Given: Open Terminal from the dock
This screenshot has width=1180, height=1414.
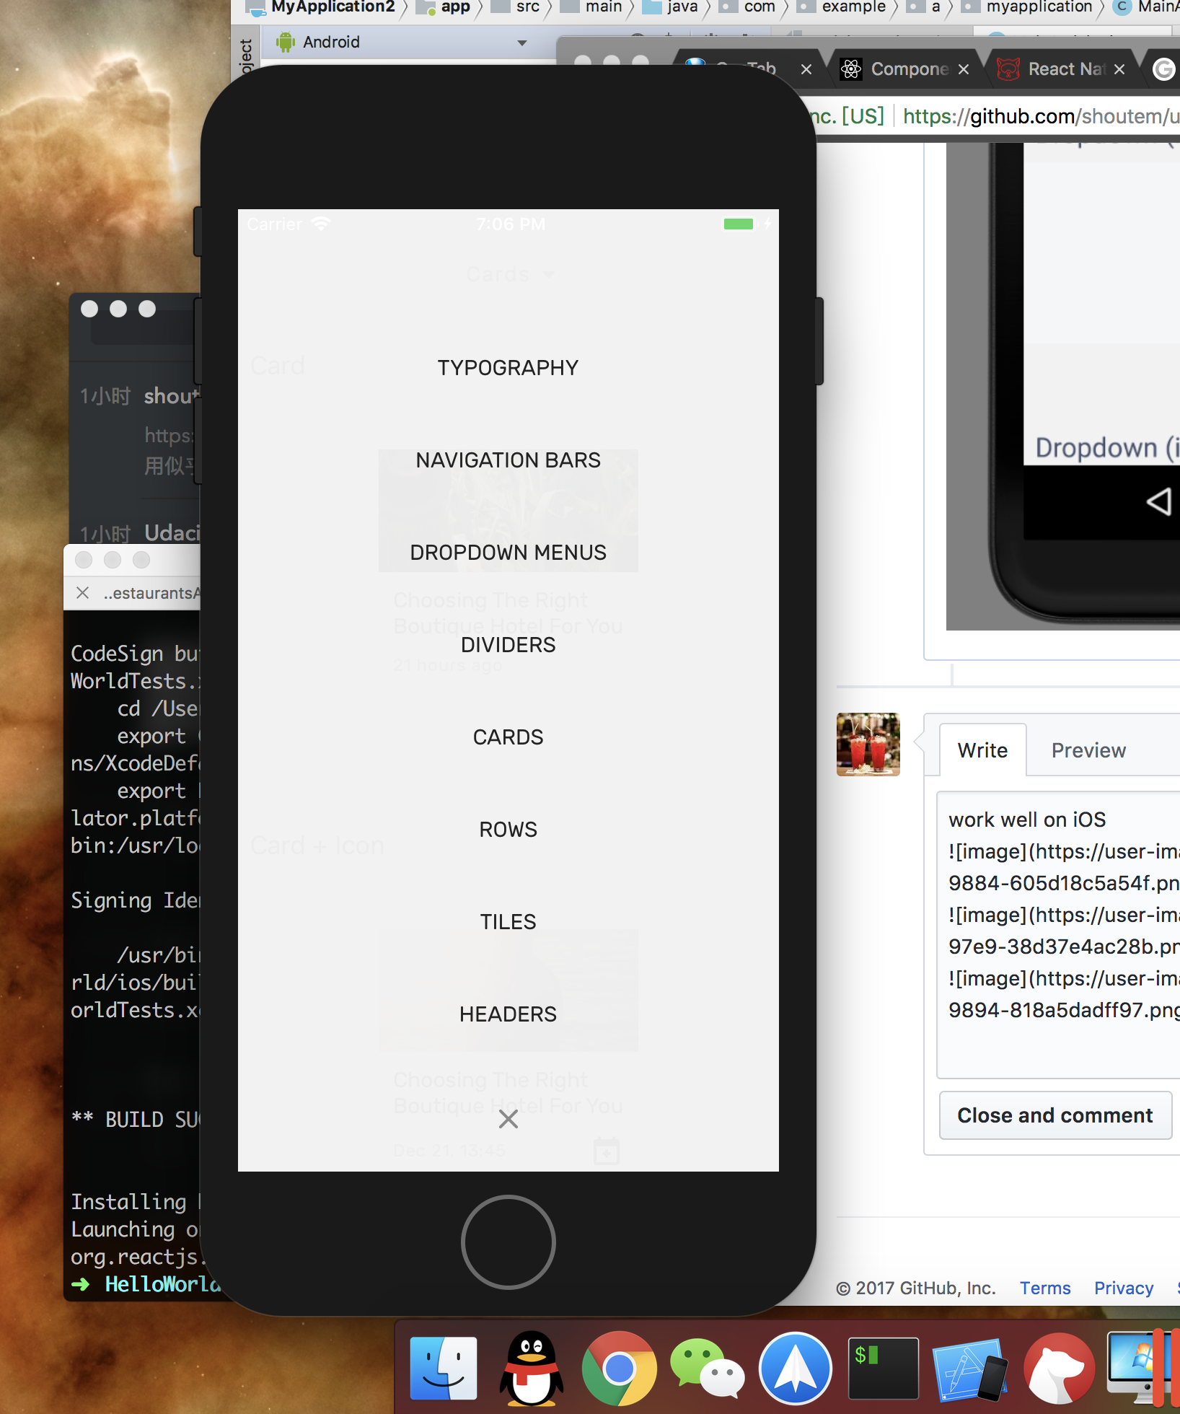Looking at the screenshot, I should coord(884,1369).
